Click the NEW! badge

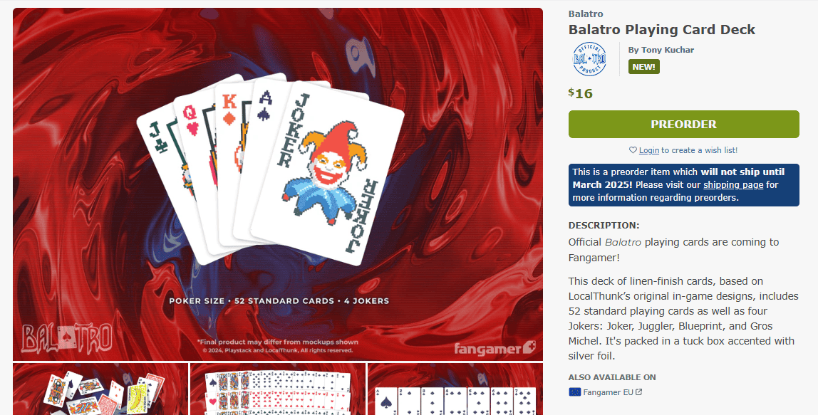coord(643,67)
